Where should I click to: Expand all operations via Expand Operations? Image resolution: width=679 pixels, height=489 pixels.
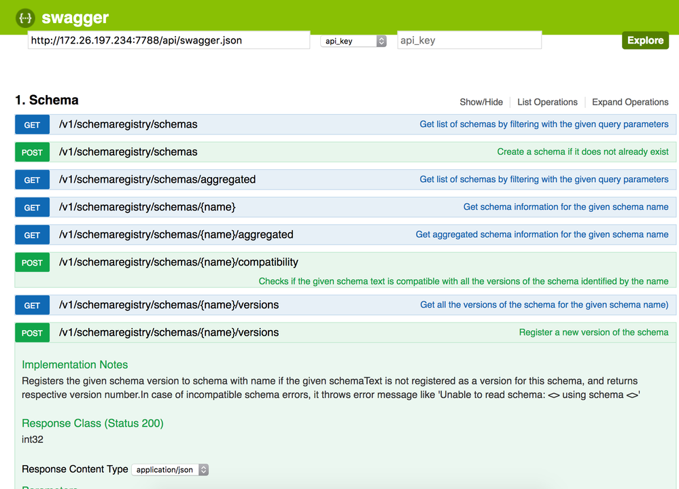click(629, 102)
